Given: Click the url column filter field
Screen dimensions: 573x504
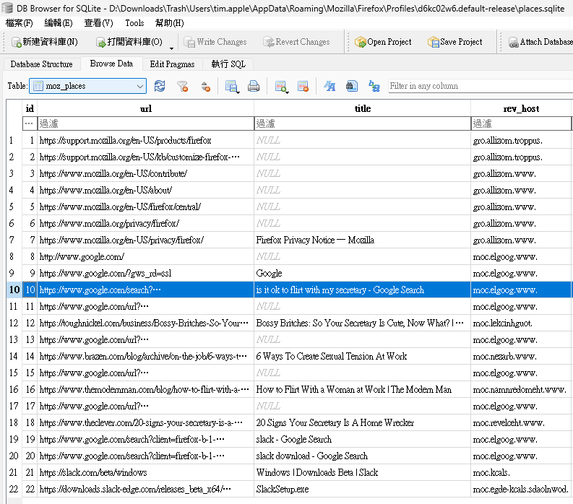Looking at the screenshot, I should tap(145, 123).
